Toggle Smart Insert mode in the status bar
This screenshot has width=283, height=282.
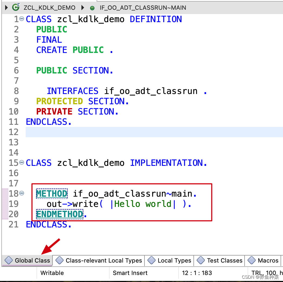(130, 273)
